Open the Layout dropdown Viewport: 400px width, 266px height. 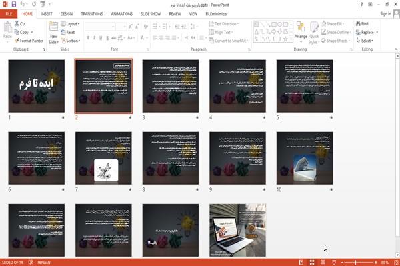[x=70, y=24]
